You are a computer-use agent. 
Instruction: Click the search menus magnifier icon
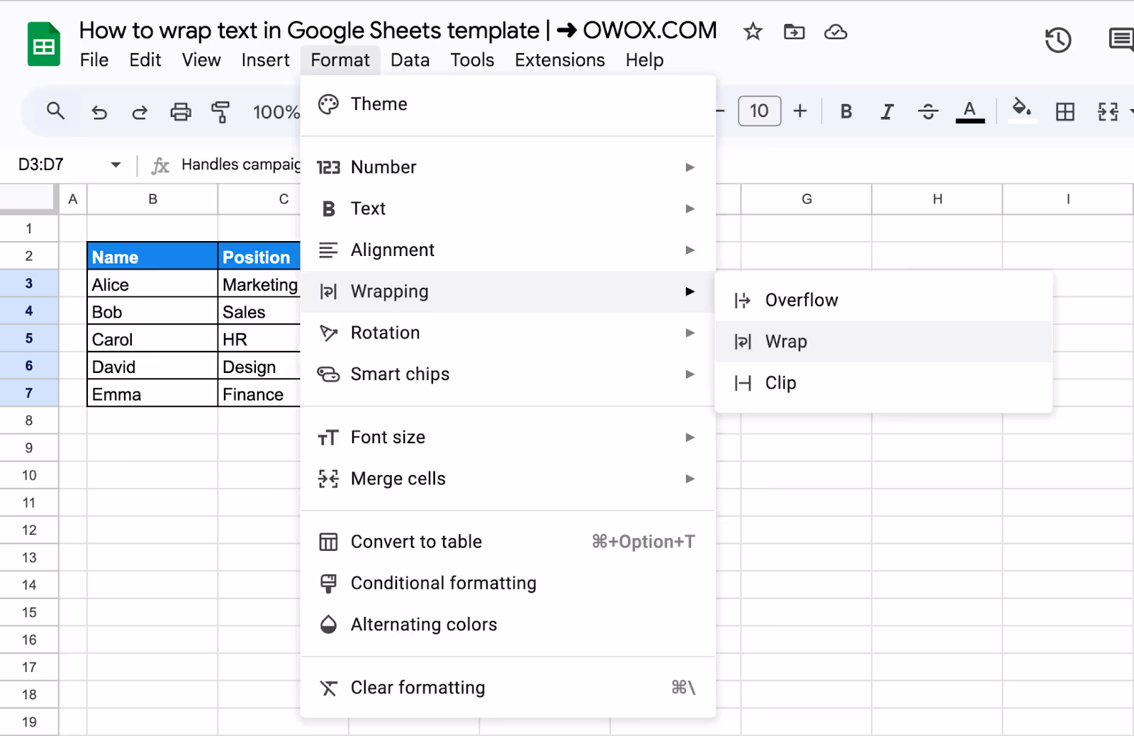[x=55, y=111]
